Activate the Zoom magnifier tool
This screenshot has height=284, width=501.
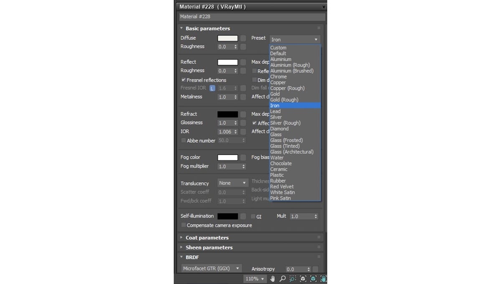pos(282,279)
